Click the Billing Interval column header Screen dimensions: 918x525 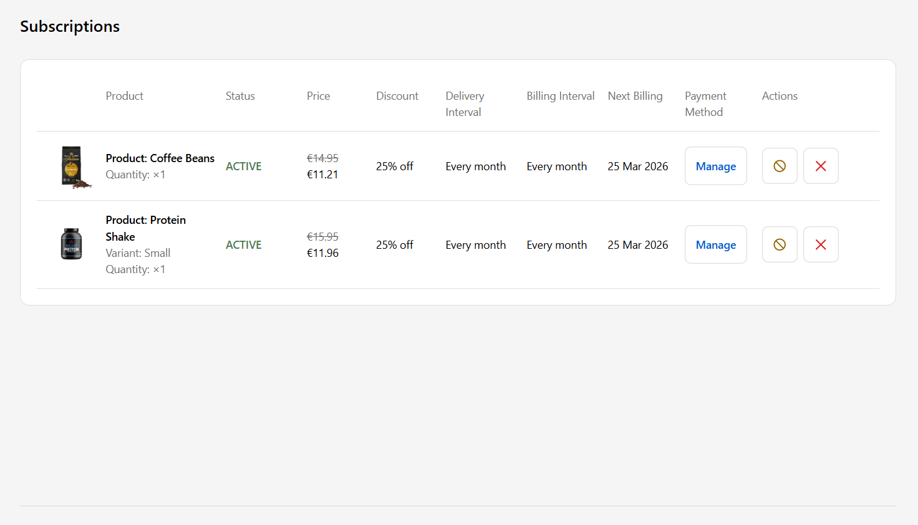pyautogui.click(x=560, y=96)
